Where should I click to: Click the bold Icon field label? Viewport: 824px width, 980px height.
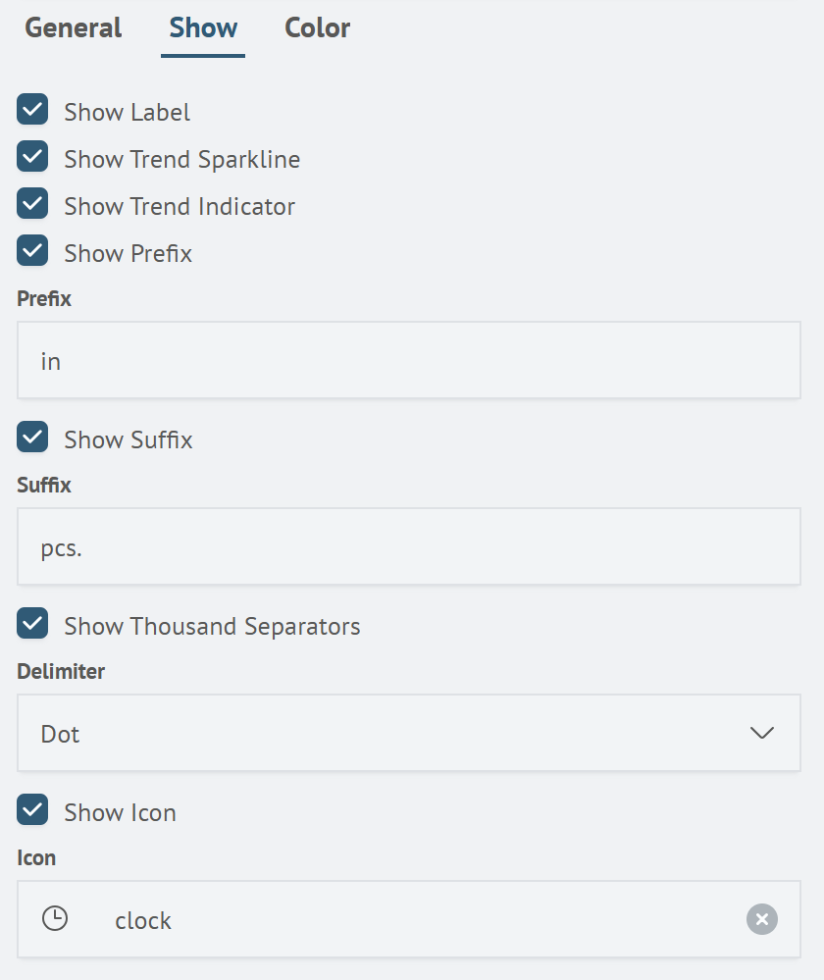coord(36,858)
